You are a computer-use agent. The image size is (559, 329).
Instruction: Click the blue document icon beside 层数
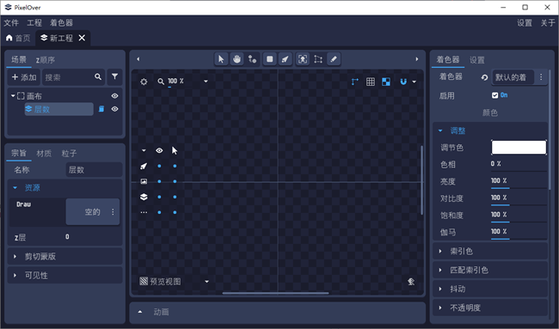point(101,109)
